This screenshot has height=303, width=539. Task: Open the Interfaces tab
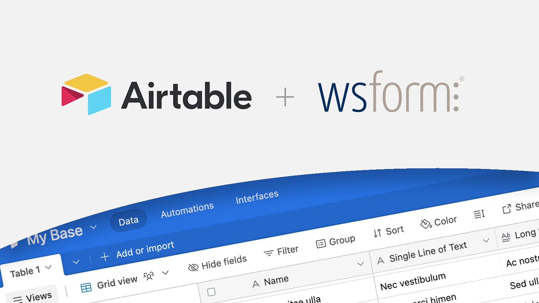coord(257,197)
